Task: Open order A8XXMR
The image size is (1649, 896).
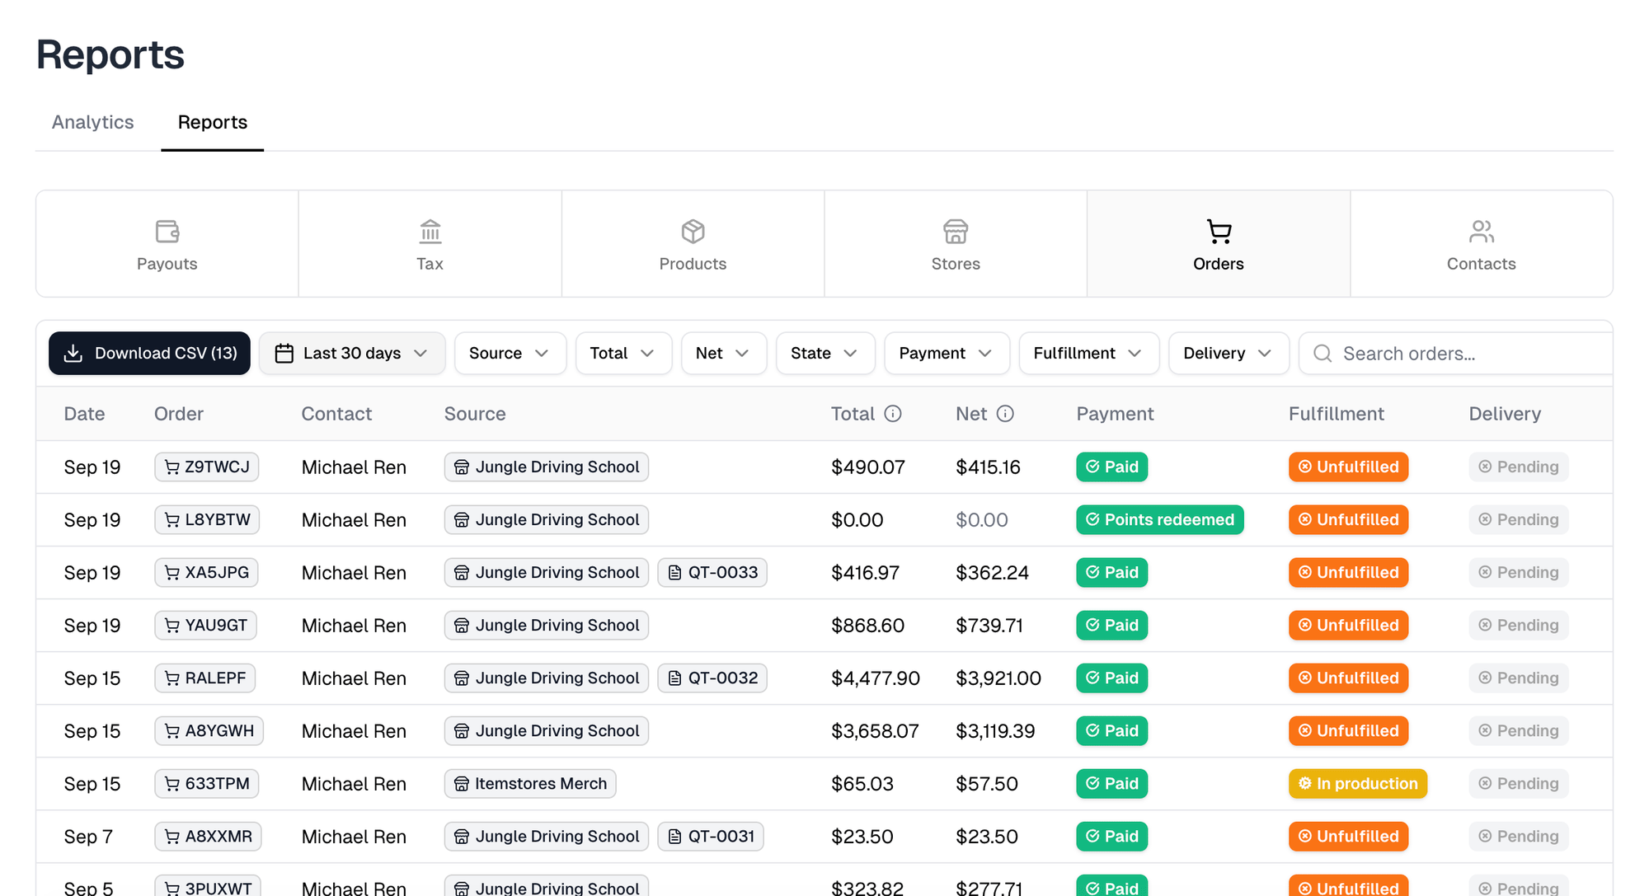Action: tap(209, 836)
